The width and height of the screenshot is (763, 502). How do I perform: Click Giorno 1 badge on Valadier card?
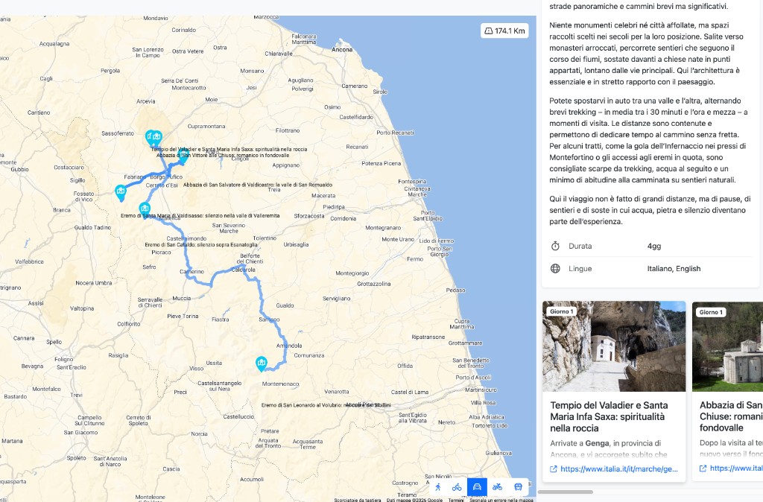coord(562,312)
